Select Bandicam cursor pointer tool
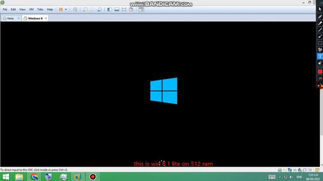The height and width of the screenshot is (181, 323). pyautogui.click(x=320, y=9)
